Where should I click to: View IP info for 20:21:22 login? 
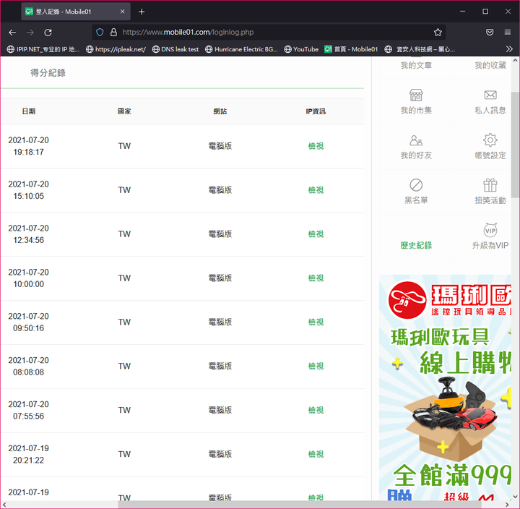316,454
